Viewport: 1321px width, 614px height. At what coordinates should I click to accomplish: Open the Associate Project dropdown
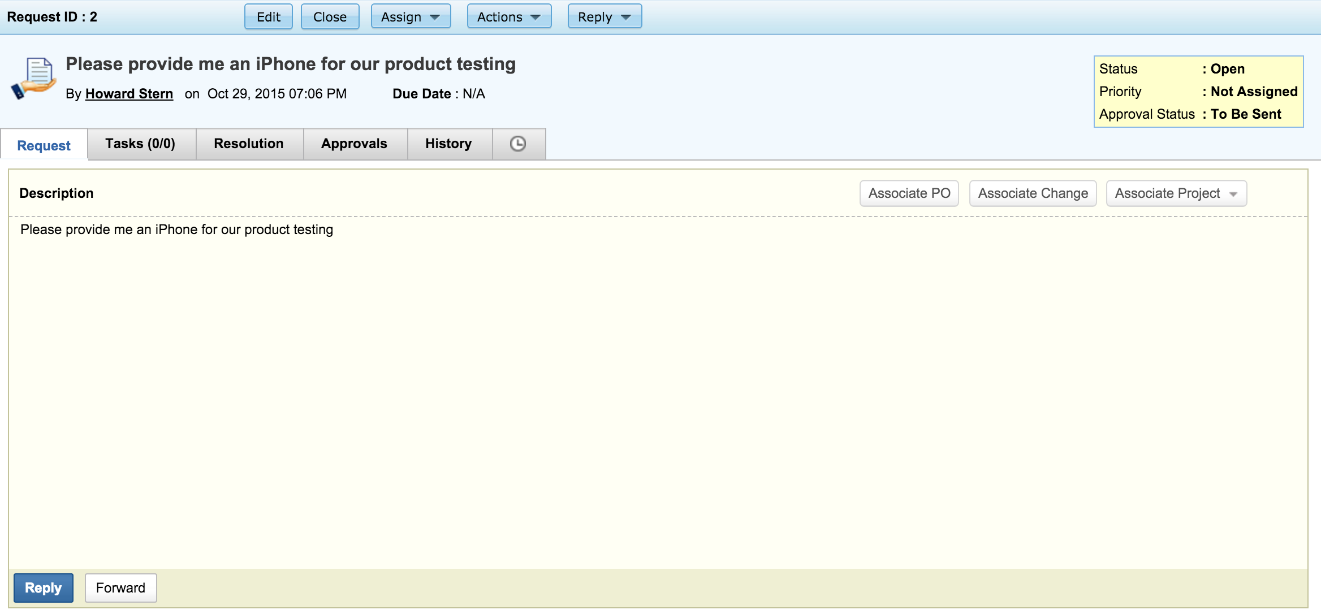tap(1176, 193)
